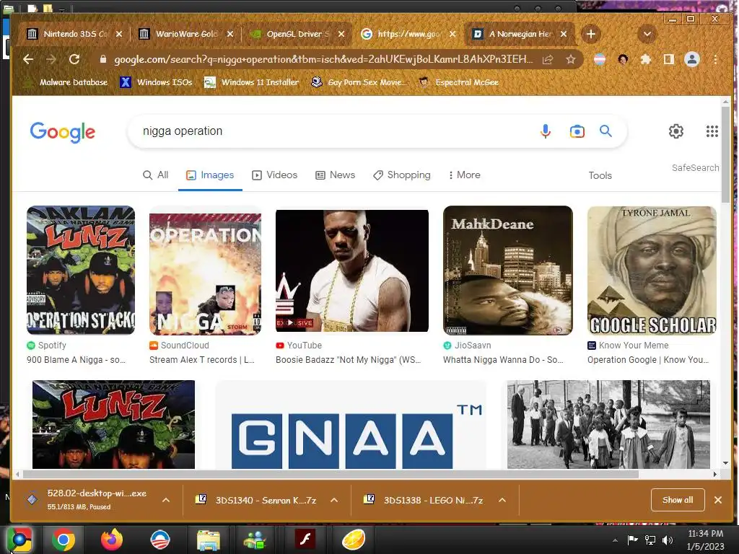Click the Google logo
739x554 pixels.
coord(63,132)
